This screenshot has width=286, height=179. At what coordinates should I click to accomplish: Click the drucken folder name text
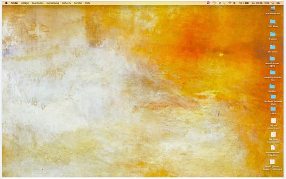273,39
